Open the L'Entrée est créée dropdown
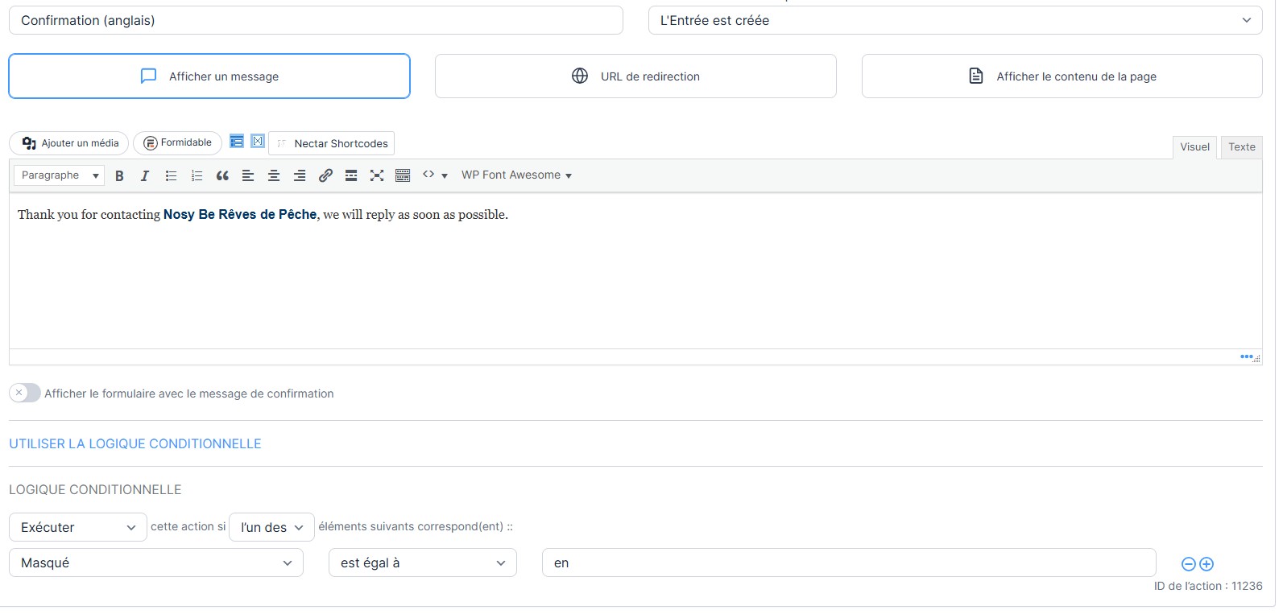 click(x=954, y=20)
